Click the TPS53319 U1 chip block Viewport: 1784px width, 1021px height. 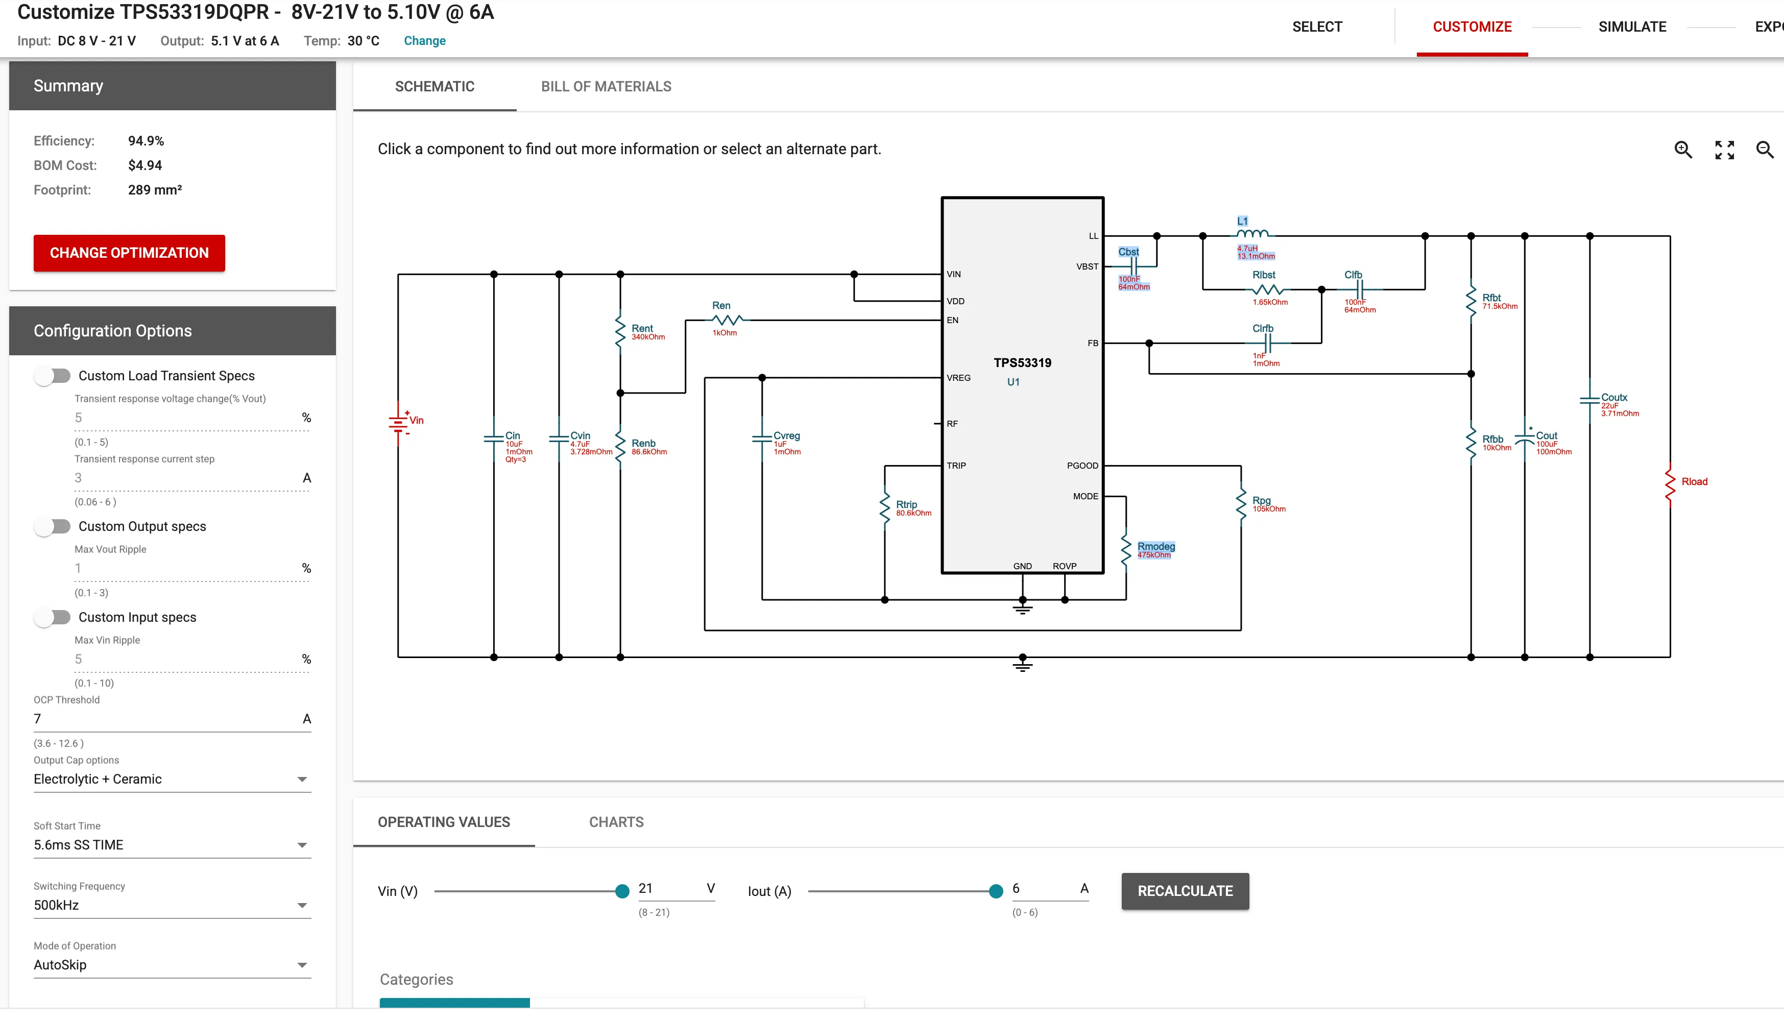tap(1022, 385)
